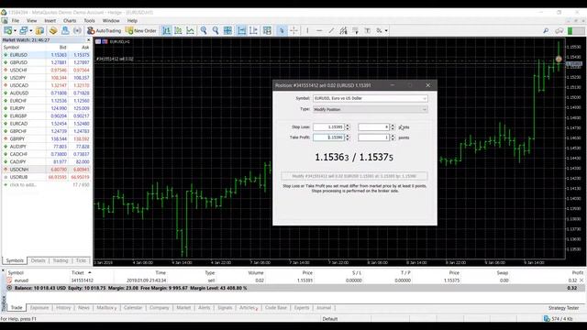This screenshot has height=330, width=587.
Task: Click the Balance and Equity summary row
Action: pos(295,288)
